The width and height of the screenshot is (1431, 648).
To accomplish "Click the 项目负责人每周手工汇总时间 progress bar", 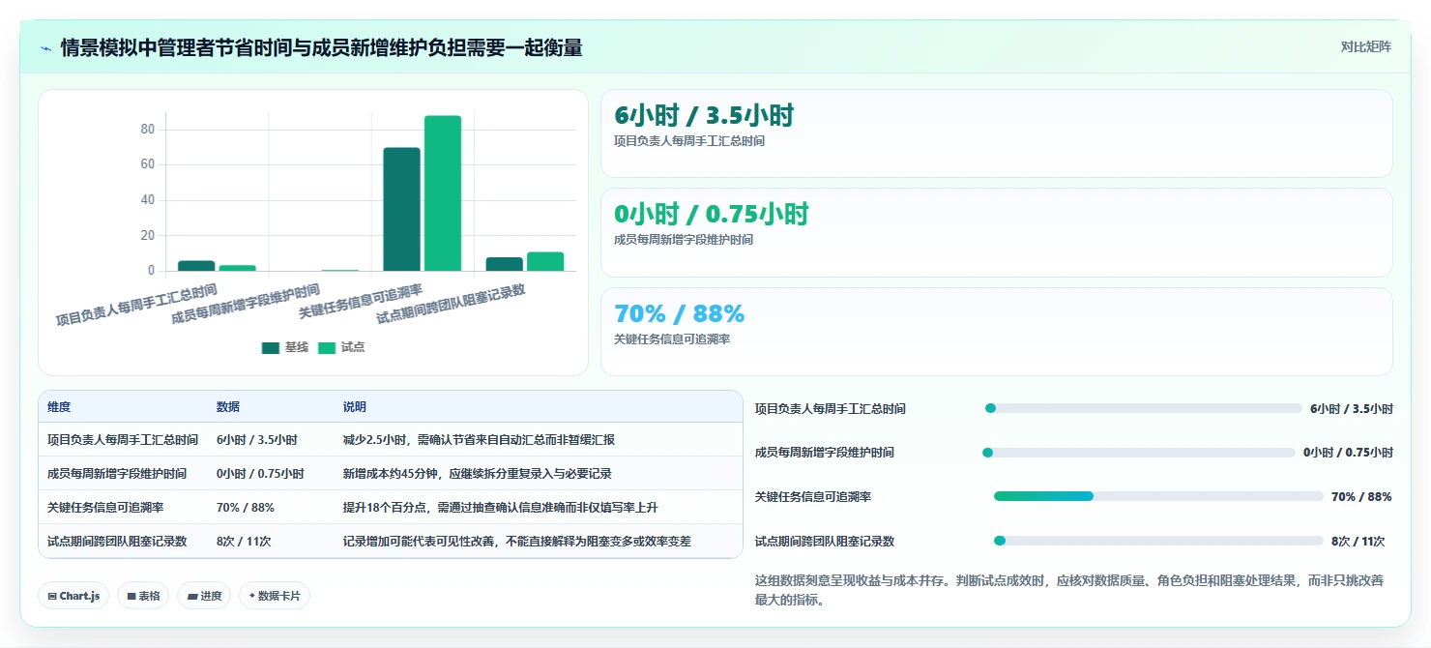I will 1144,408.
